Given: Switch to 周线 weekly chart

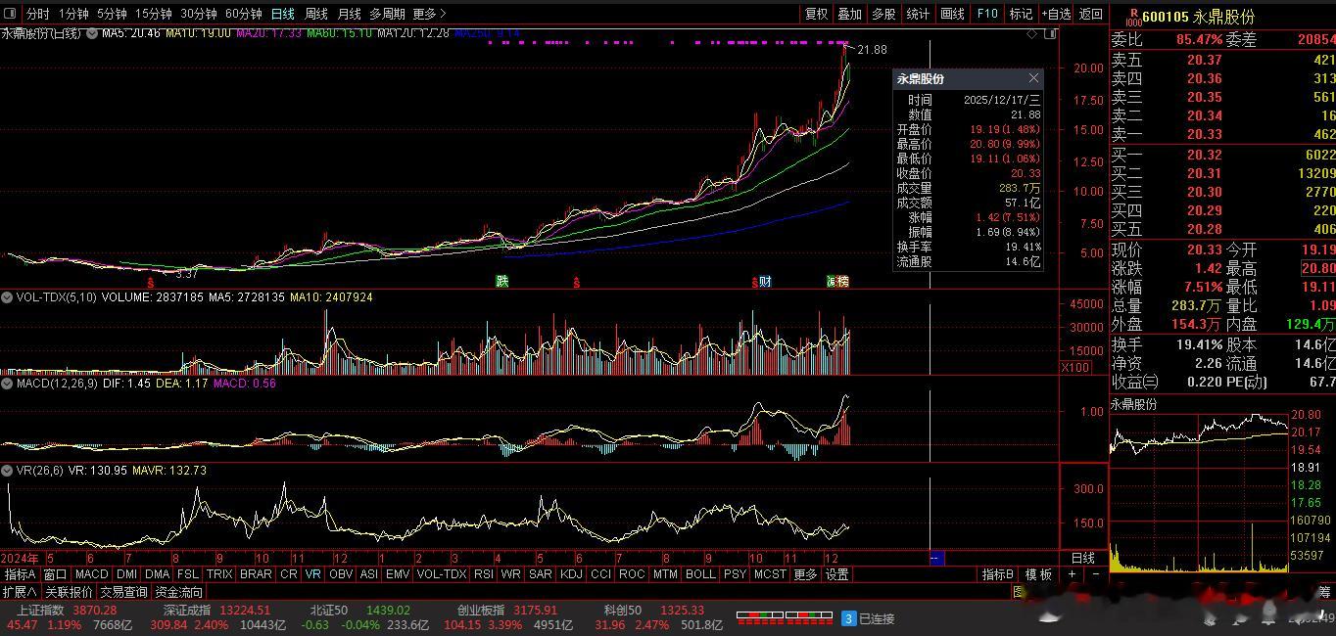Looking at the screenshot, I should click(316, 14).
